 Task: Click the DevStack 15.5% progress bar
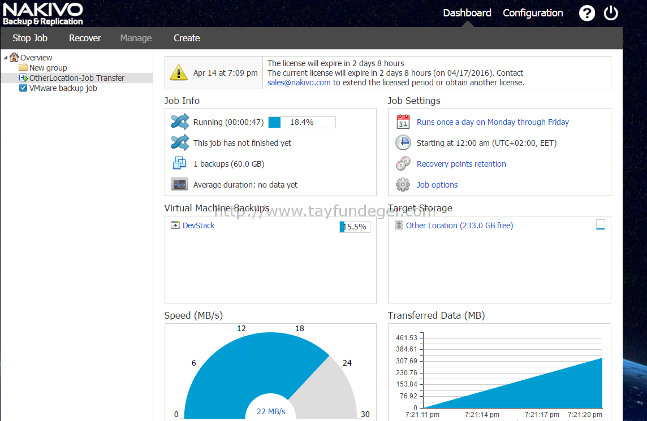(x=355, y=227)
